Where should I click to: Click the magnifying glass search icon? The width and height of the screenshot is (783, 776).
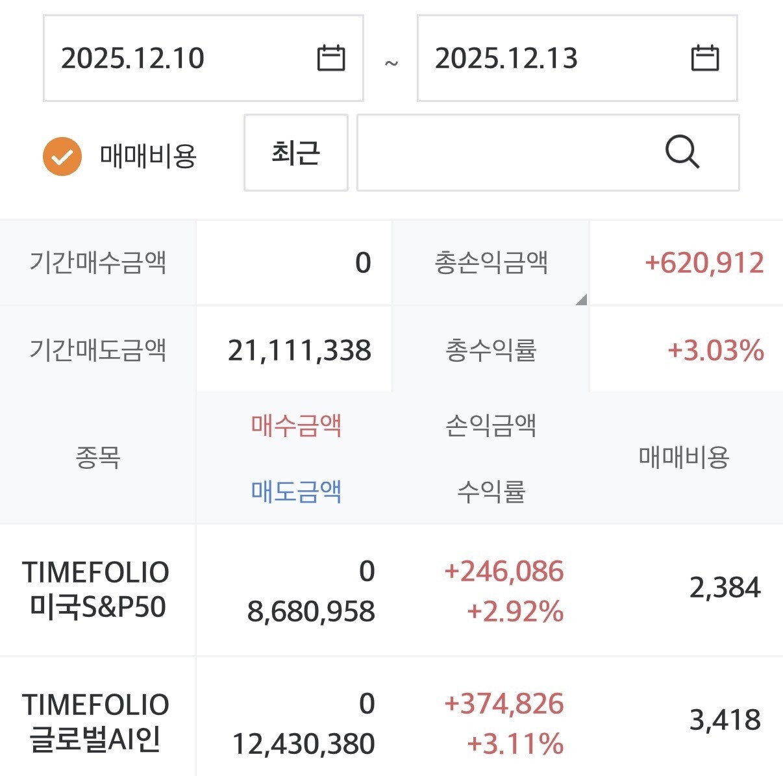(x=682, y=153)
